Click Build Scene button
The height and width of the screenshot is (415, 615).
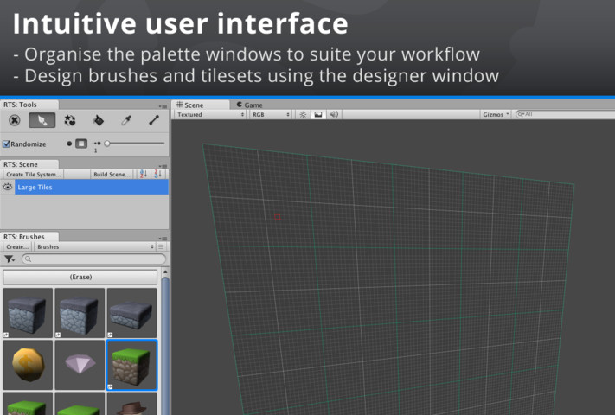pyautogui.click(x=112, y=175)
